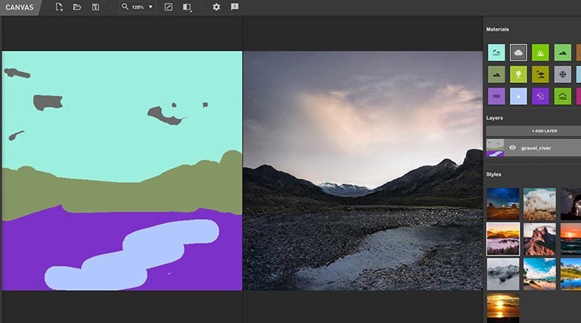This screenshot has width=581, height=323.
Task: Click the Add Layer button
Action: (x=544, y=131)
